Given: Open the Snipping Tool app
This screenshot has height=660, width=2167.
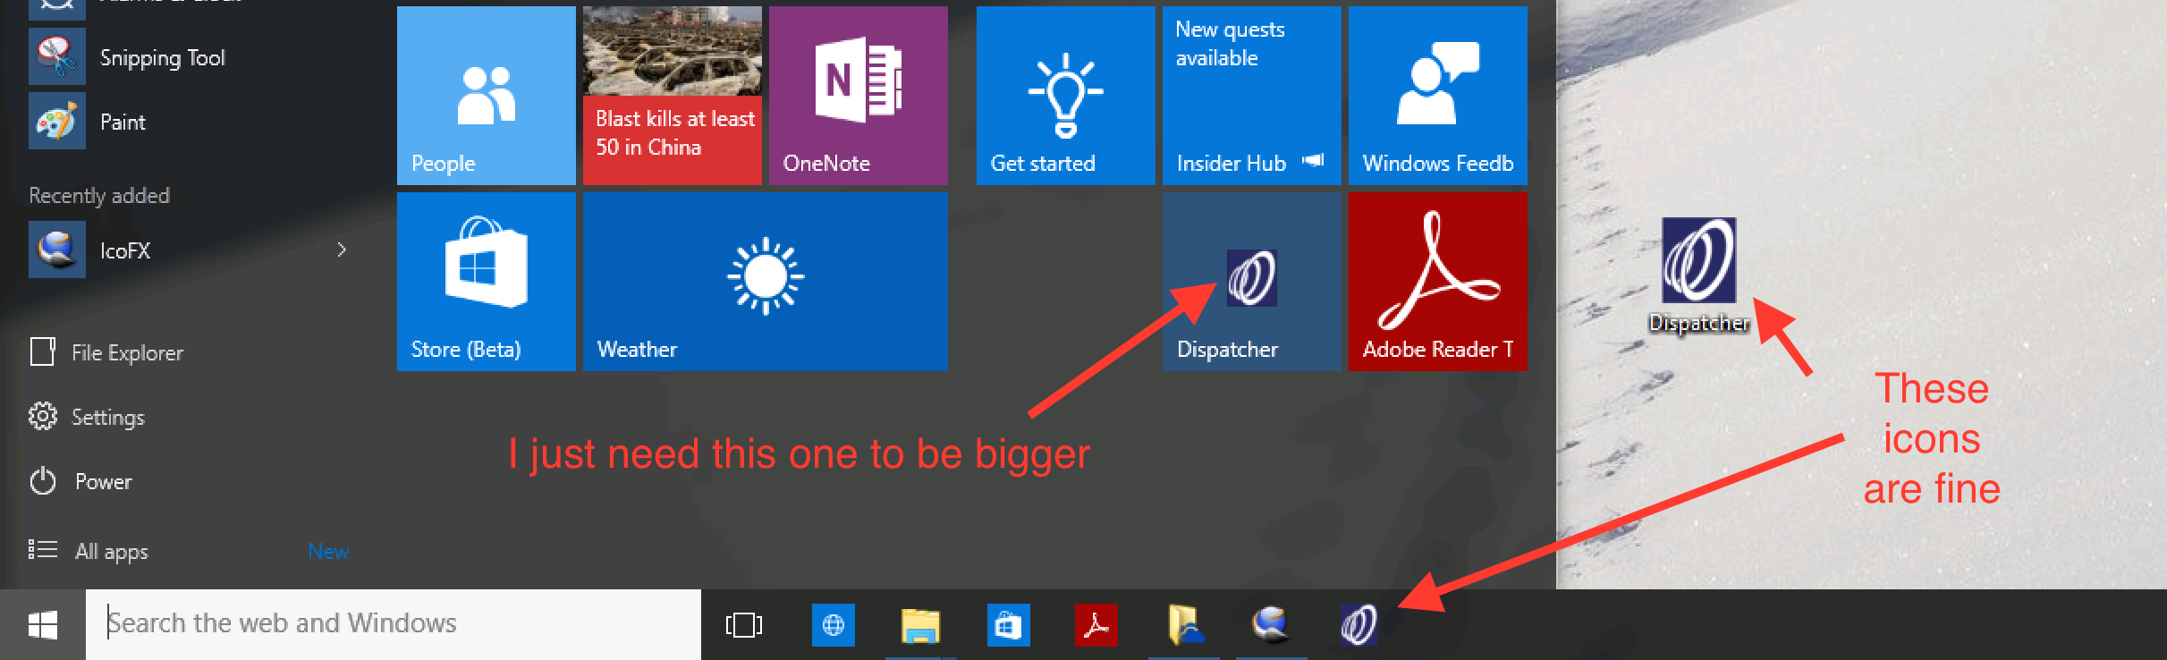Looking at the screenshot, I should [x=188, y=57].
